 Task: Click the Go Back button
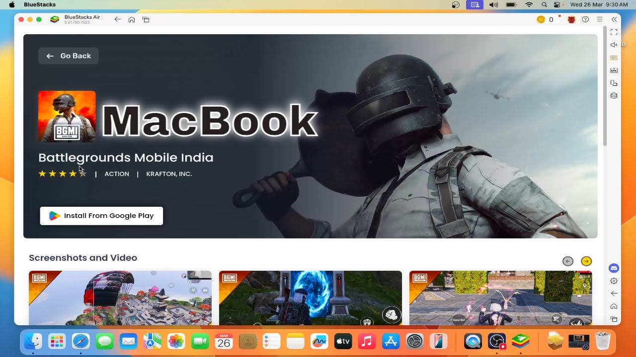point(69,56)
